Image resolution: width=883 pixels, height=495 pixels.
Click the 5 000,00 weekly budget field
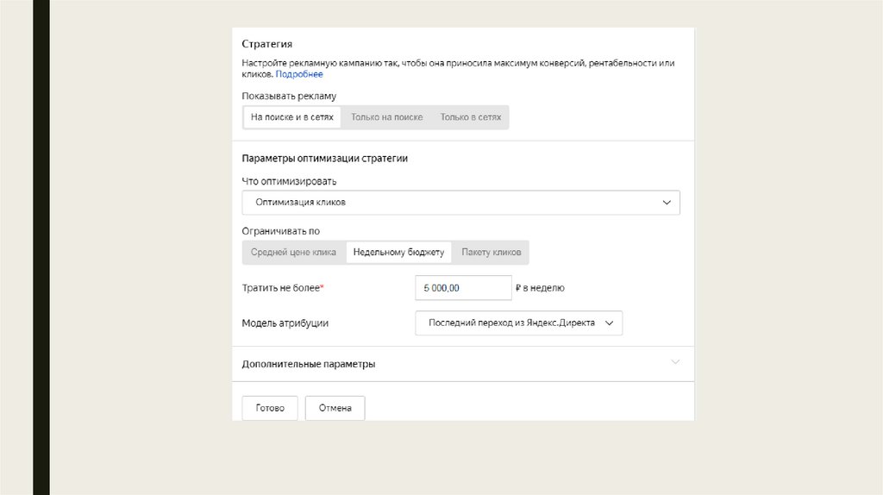[463, 288]
